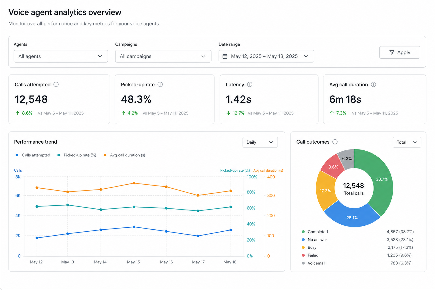435x290 pixels.
Task: Click the 1,205 (9.6%) Failed count
Action: [399, 255]
